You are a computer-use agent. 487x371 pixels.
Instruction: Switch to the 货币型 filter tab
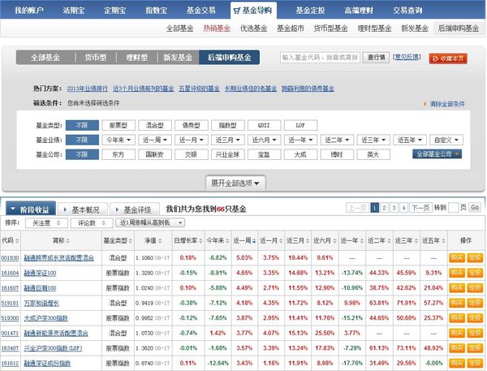96,58
